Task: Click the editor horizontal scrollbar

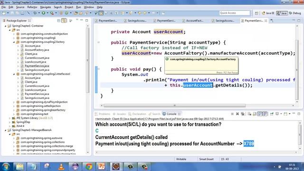Action: point(174,105)
